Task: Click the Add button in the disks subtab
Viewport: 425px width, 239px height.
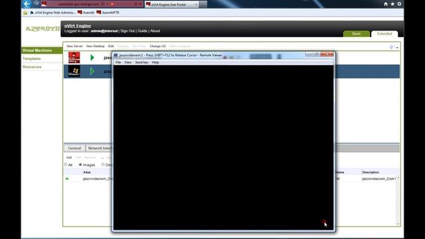Action: coord(69,157)
